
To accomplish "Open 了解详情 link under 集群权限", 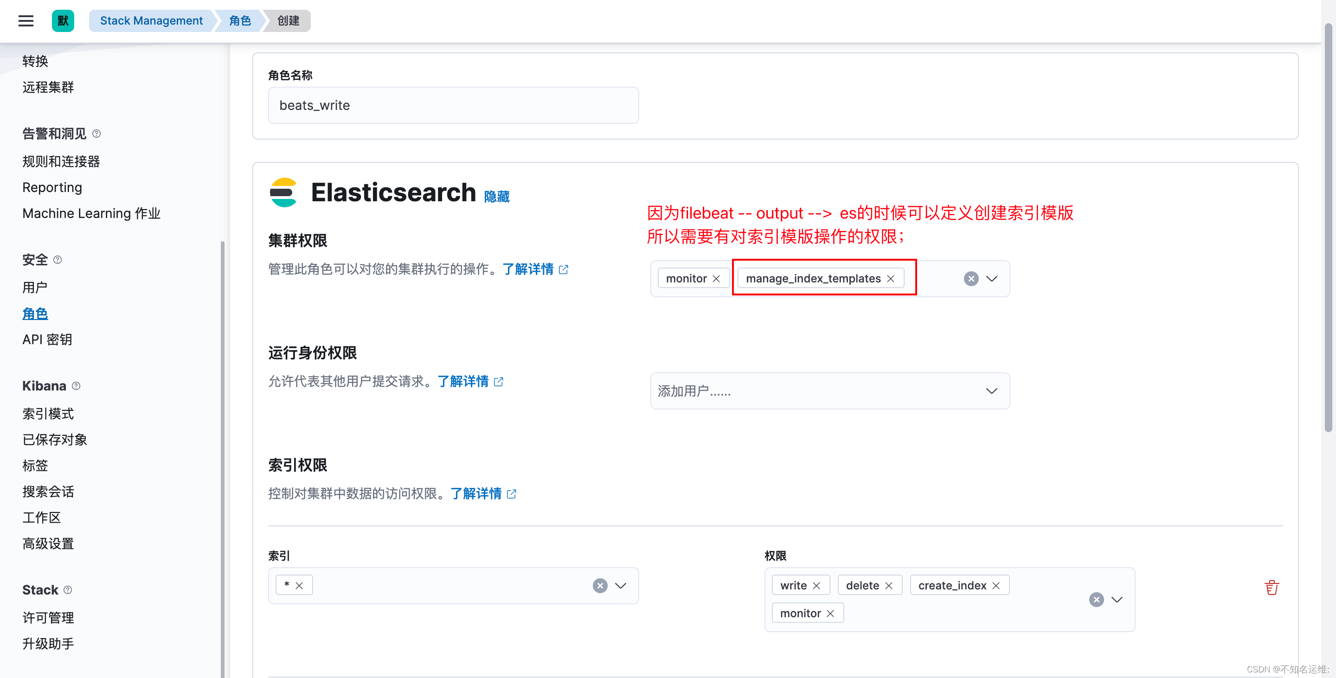I will pos(528,269).
